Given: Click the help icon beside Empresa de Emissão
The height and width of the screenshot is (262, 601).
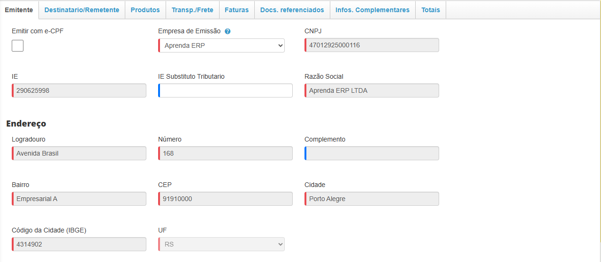Looking at the screenshot, I should tap(228, 31).
